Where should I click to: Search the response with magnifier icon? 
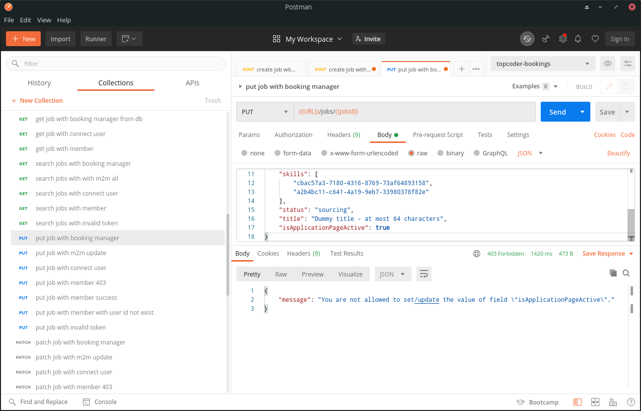[x=626, y=273]
